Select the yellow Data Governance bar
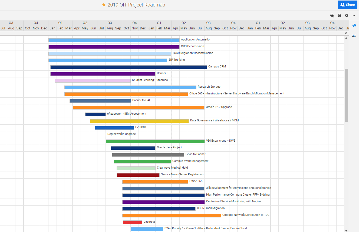The height and width of the screenshot is (232, 359). point(139,121)
